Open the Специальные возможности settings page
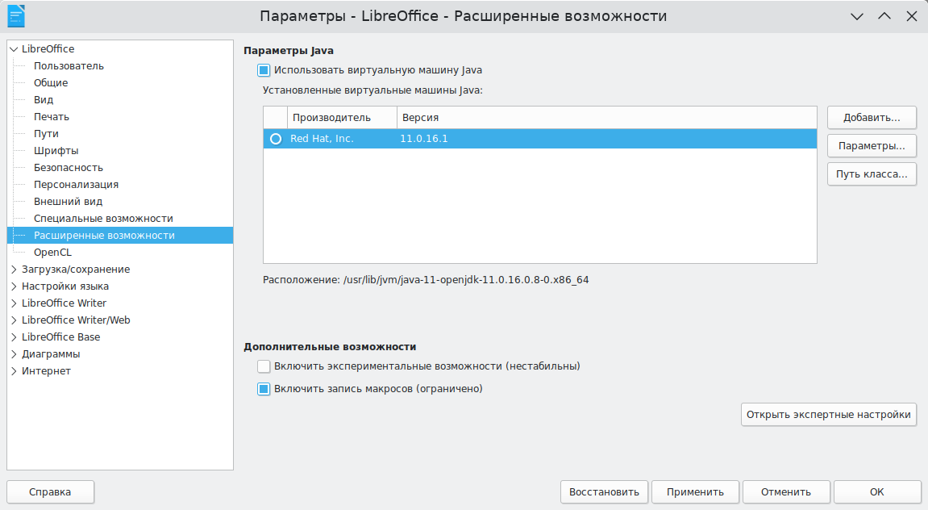The width and height of the screenshot is (928, 510). pyautogui.click(x=103, y=219)
